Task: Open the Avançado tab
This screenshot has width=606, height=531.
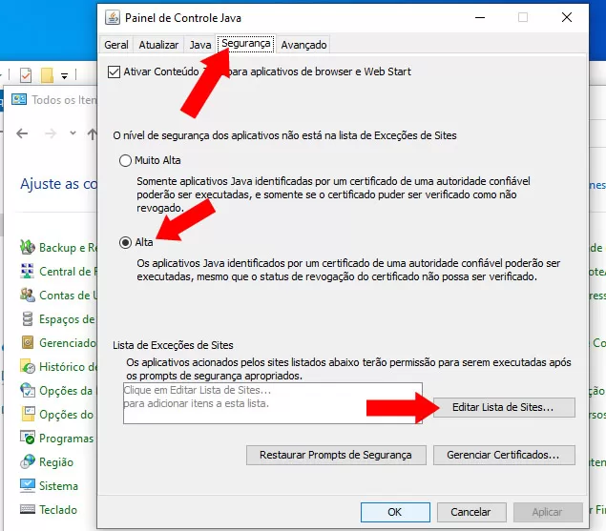Action: 303,45
